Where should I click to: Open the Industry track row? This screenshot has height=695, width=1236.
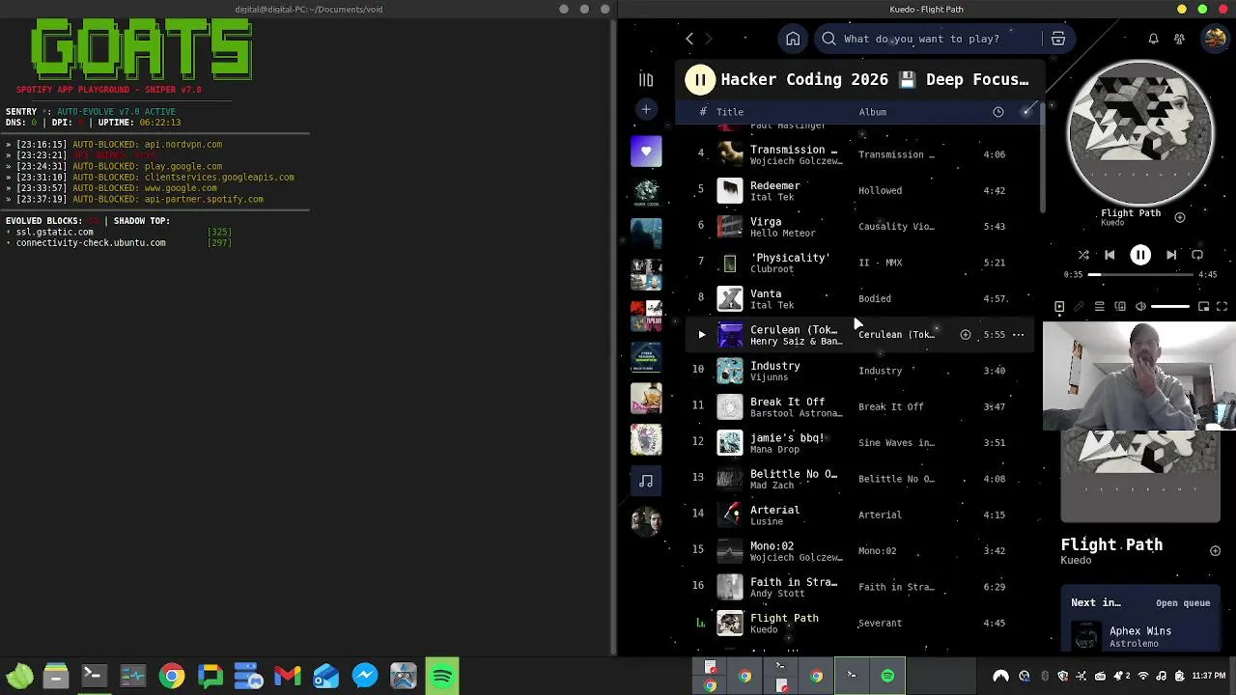[x=859, y=371]
